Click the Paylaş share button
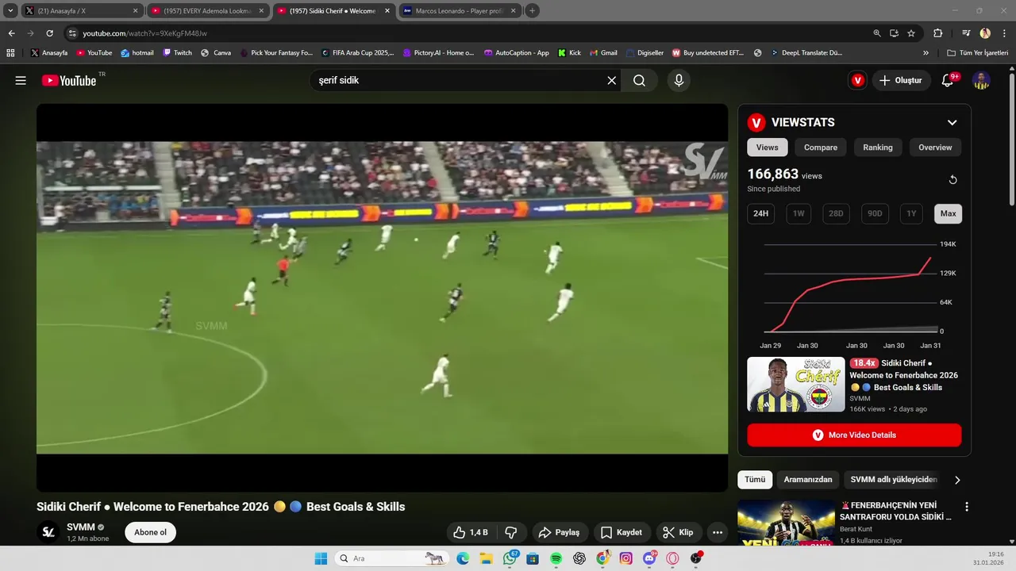This screenshot has height=571, width=1016. [x=560, y=532]
